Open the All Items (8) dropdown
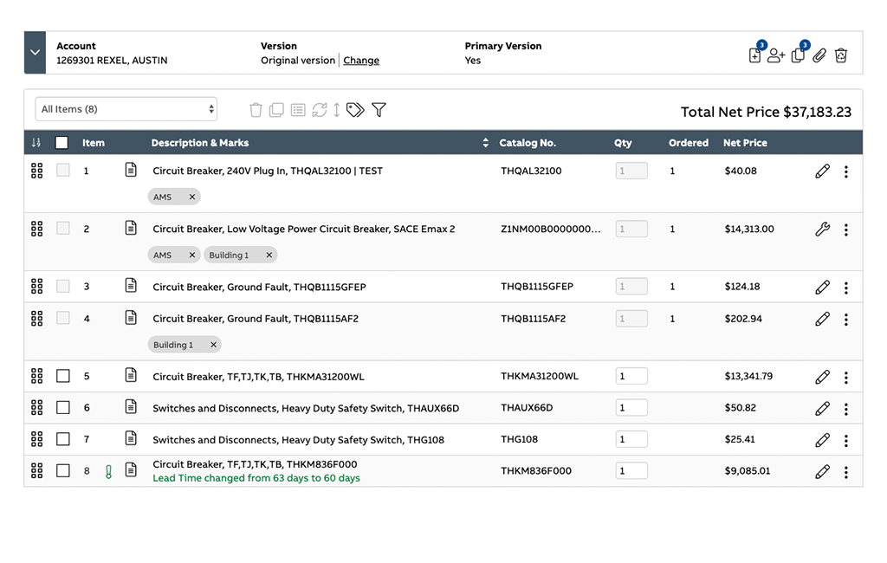Viewport: 887px width, 563px height. point(126,109)
